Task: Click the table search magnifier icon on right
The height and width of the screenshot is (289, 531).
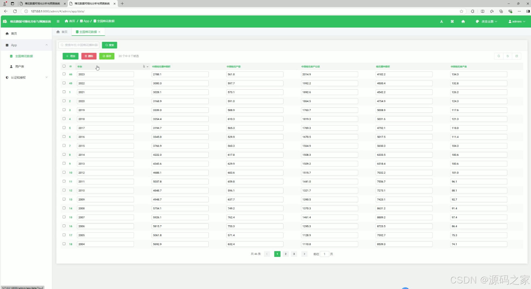Action: [x=499, y=56]
